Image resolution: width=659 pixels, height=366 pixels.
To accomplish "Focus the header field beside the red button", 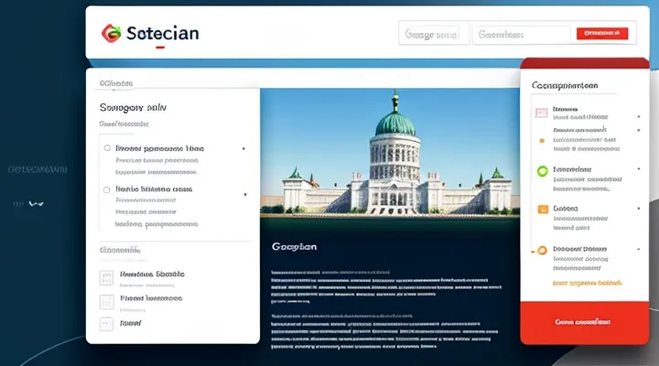I will click(x=521, y=35).
